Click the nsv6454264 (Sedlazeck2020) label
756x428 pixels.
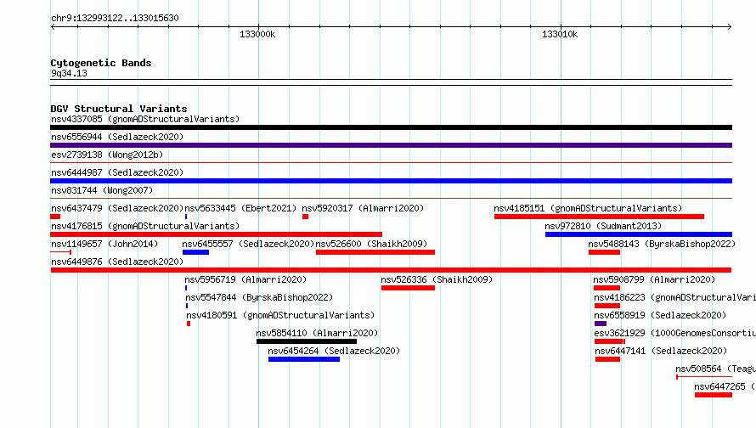pyautogui.click(x=334, y=351)
